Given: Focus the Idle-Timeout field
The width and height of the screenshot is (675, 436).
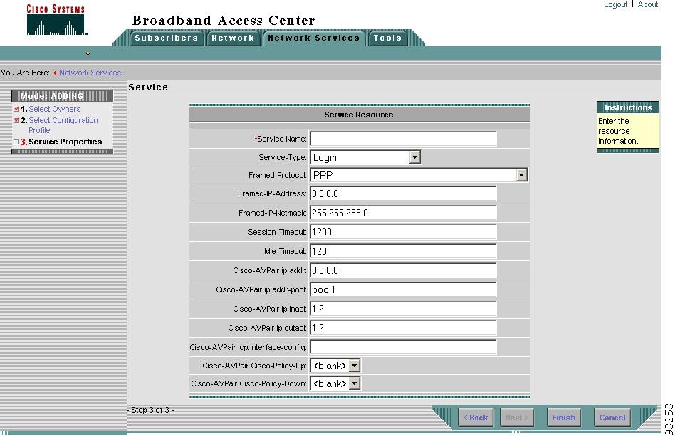Looking at the screenshot, I should point(403,251).
